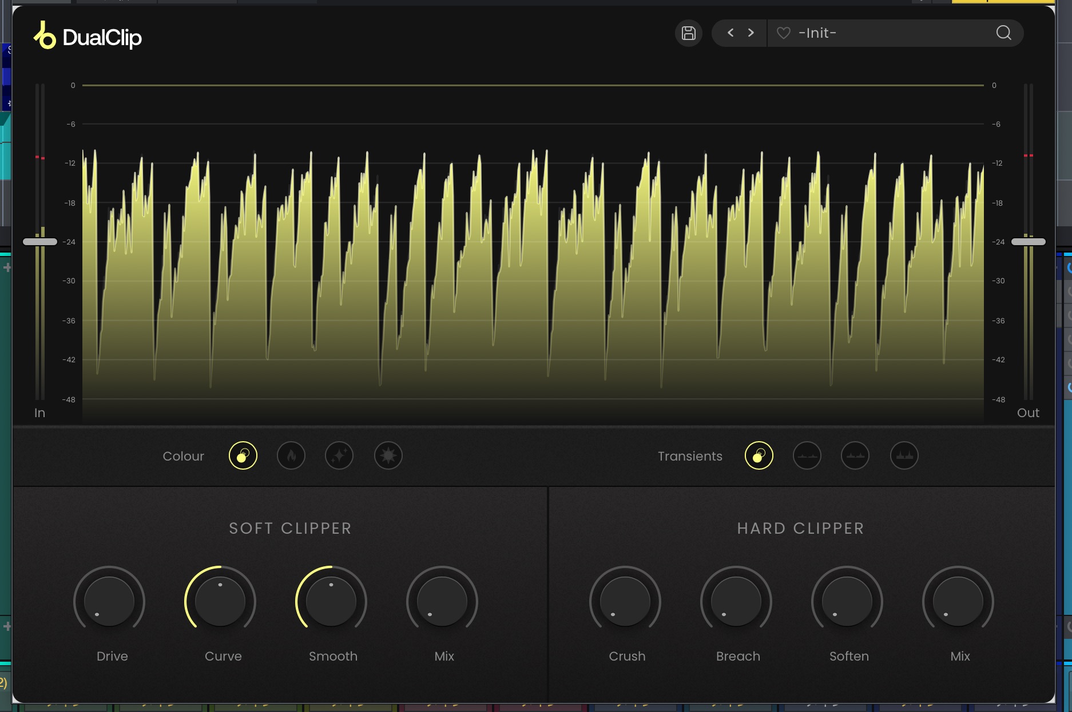Favorite the preset with the heart icon

(x=783, y=33)
